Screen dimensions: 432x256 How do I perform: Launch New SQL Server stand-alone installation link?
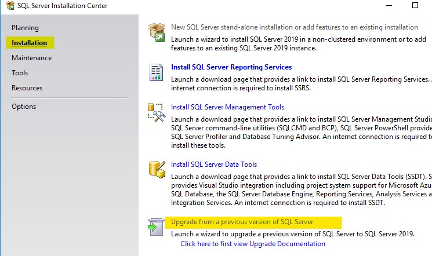(294, 27)
